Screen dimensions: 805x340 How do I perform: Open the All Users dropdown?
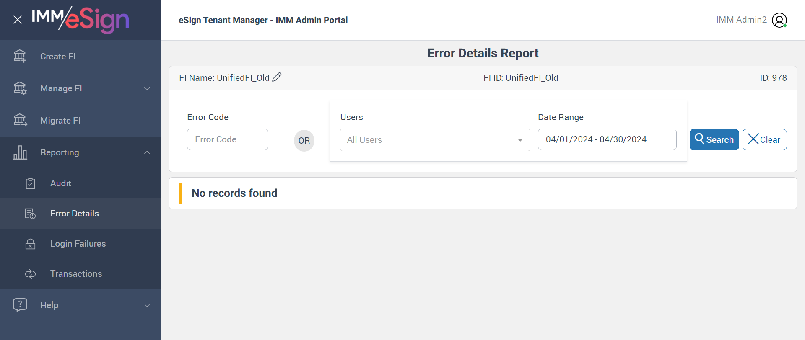click(435, 140)
